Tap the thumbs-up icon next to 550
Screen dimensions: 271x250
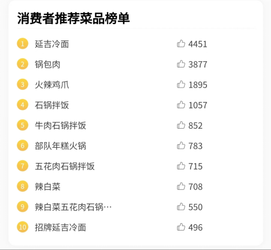click(181, 207)
